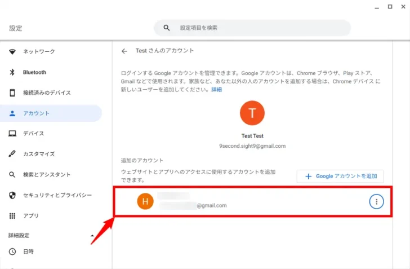Click the Test Test account name
Screen dimensions: 410x269
point(252,136)
